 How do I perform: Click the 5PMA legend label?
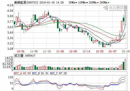tap(72, 2)
